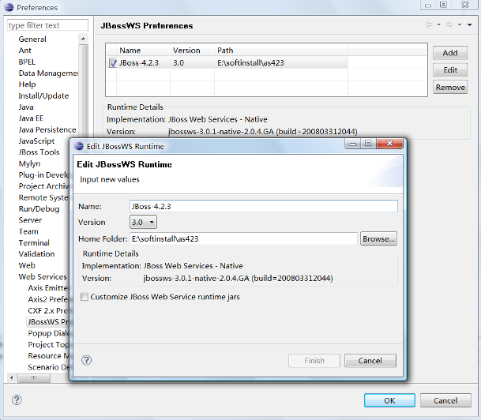Click the Finish button in runtime dialog

coord(314,361)
